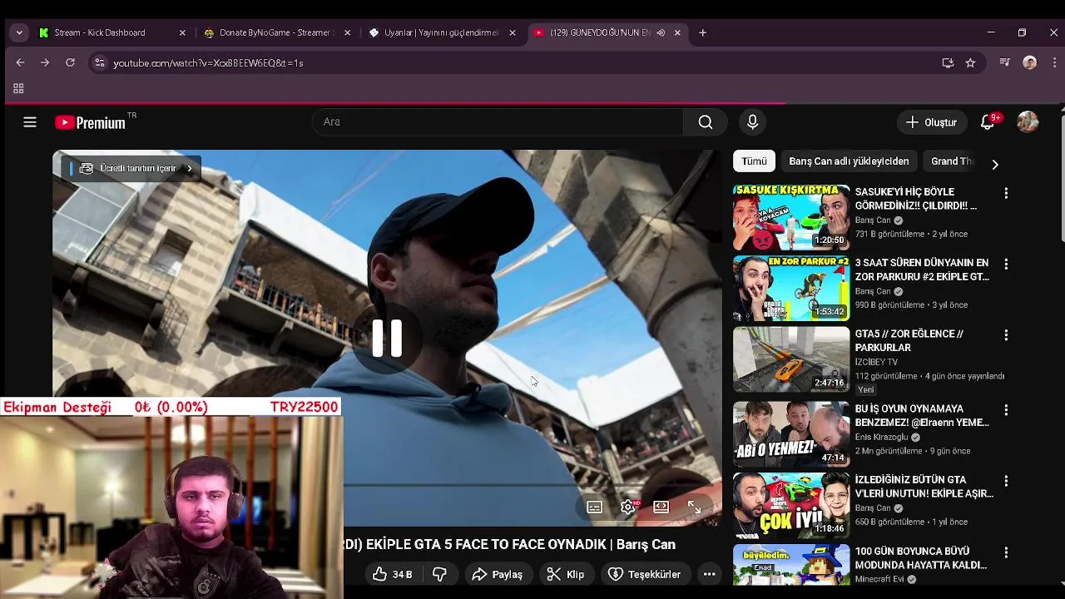1065x599 pixels.
Task: Open options for 100 GÜN BOYUNCA video
Action: (1006, 552)
